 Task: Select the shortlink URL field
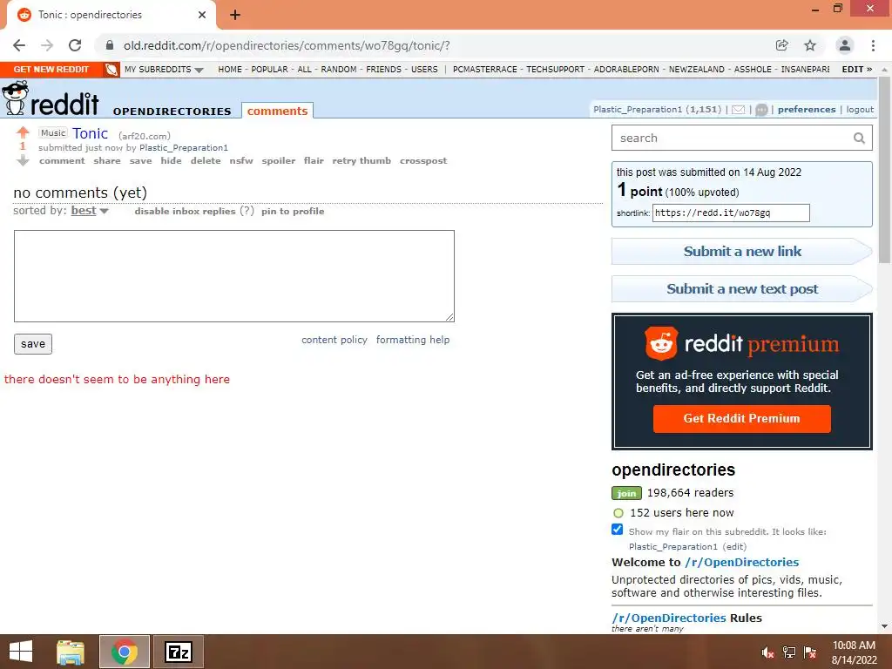731,213
